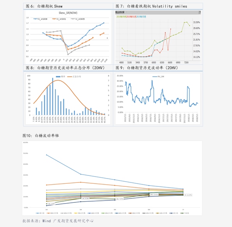Viewport: 232px width, 227px height.
Task: Click the IV_sr1905 gray legend marker
Action: tap(73, 19)
